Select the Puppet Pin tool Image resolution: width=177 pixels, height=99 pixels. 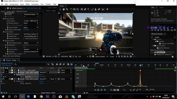click(x=107, y=9)
